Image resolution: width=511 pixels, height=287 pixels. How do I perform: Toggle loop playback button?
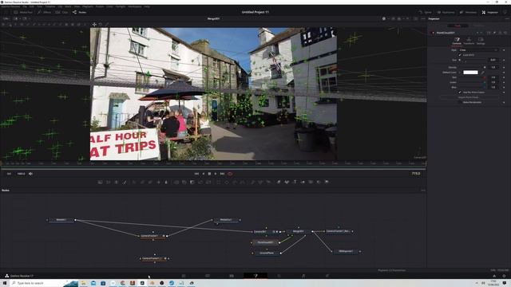pos(230,174)
